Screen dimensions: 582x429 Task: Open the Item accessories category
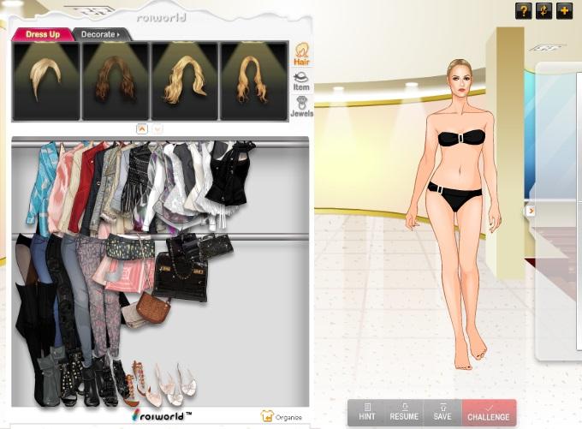301,80
